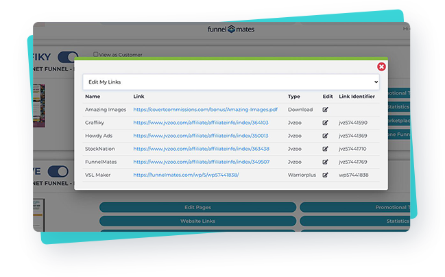445x277 pixels.
Task: Select identifier jvz57441769
Action: tap(352, 162)
